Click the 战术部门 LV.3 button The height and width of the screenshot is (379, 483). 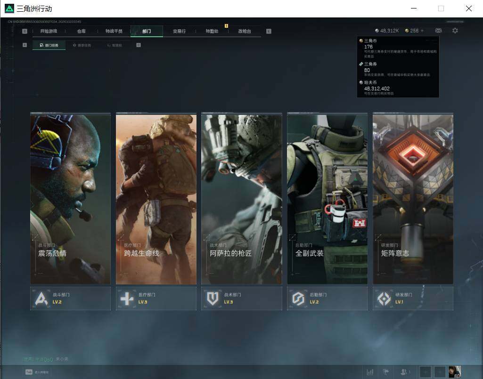click(242, 298)
